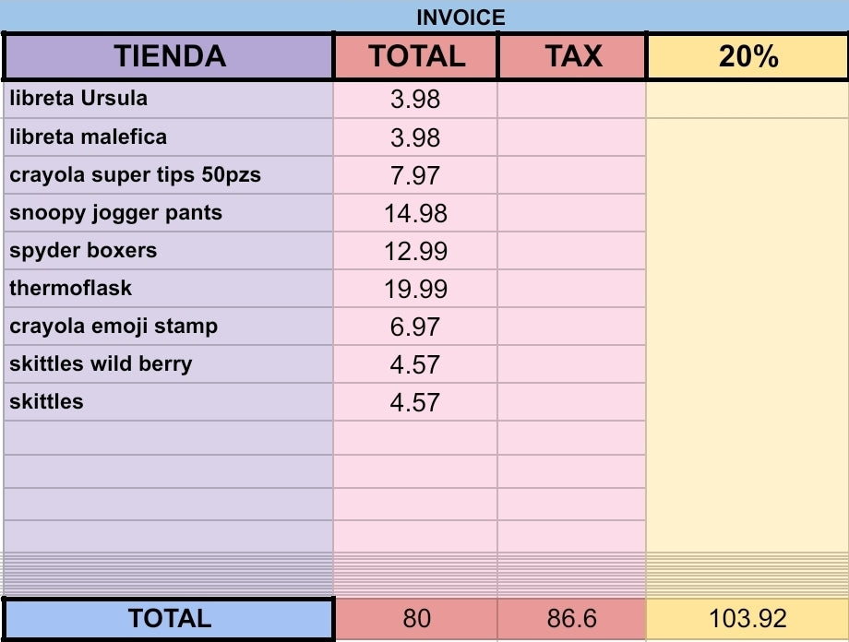The image size is (849, 642).
Task: Select the libreta malefica cell
Action: click(169, 137)
